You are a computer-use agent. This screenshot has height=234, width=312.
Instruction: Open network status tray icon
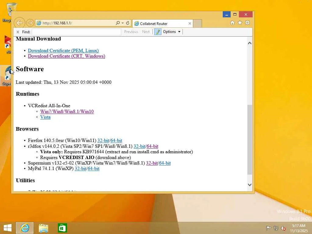pyautogui.click(x=276, y=228)
